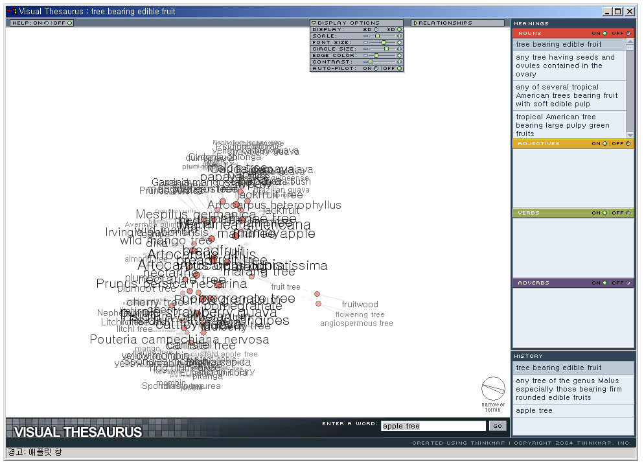644x468 pixels.
Task: Click the Circle Size minus icon
Action: pos(365,49)
